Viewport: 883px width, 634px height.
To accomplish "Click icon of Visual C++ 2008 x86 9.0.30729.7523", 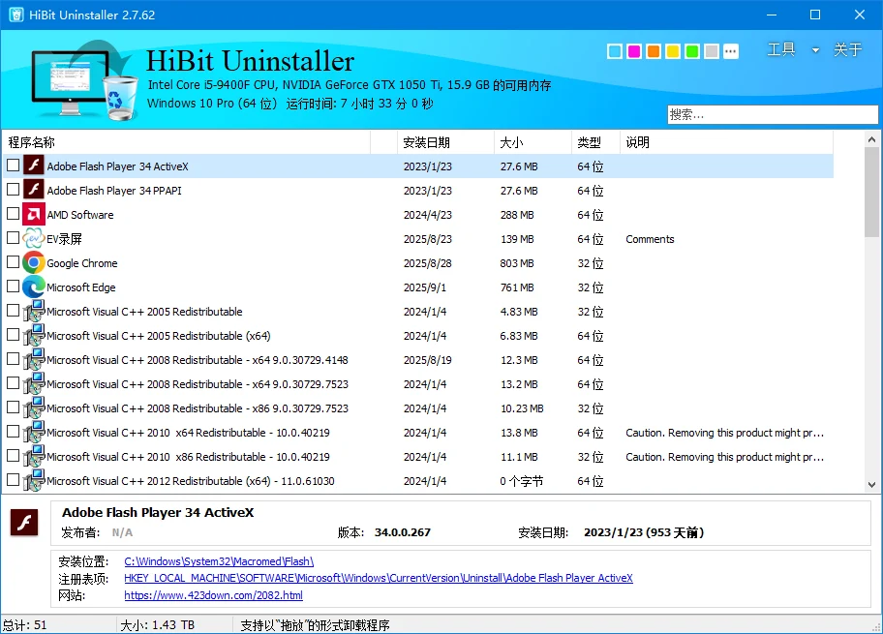I will [34, 408].
